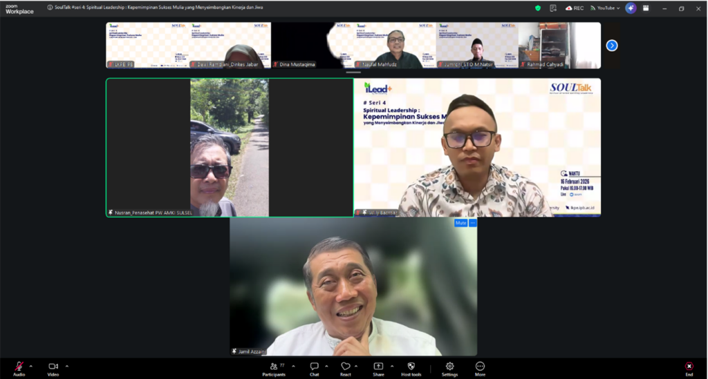Click muted mic icon on Rahmad Cahyadi label
Screen dimensions: 708x379
click(523, 64)
